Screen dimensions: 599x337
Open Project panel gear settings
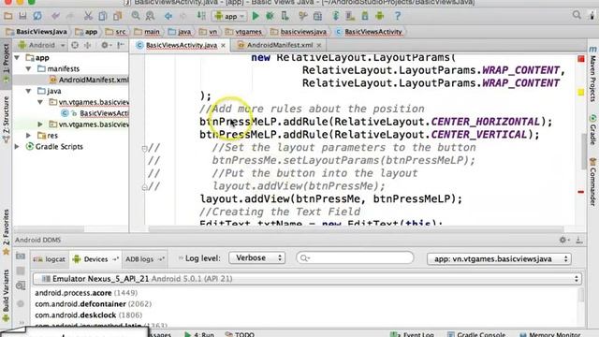click(x=105, y=45)
